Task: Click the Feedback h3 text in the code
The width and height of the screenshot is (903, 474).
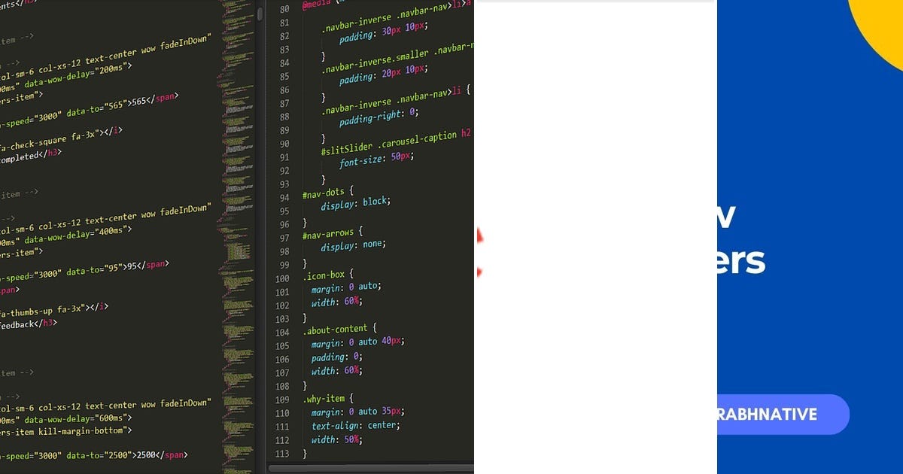Action: pyautogui.click(x=26, y=324)
